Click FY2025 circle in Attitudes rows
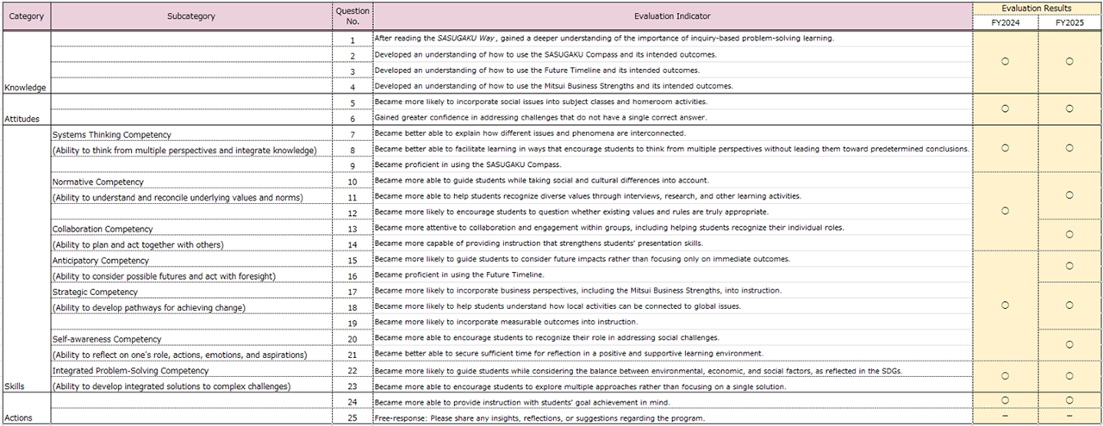1103x426 pixels. (x=1069, y=109)
